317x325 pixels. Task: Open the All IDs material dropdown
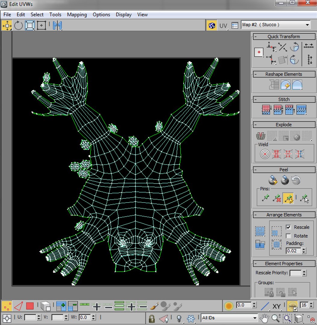pos(229,318)
